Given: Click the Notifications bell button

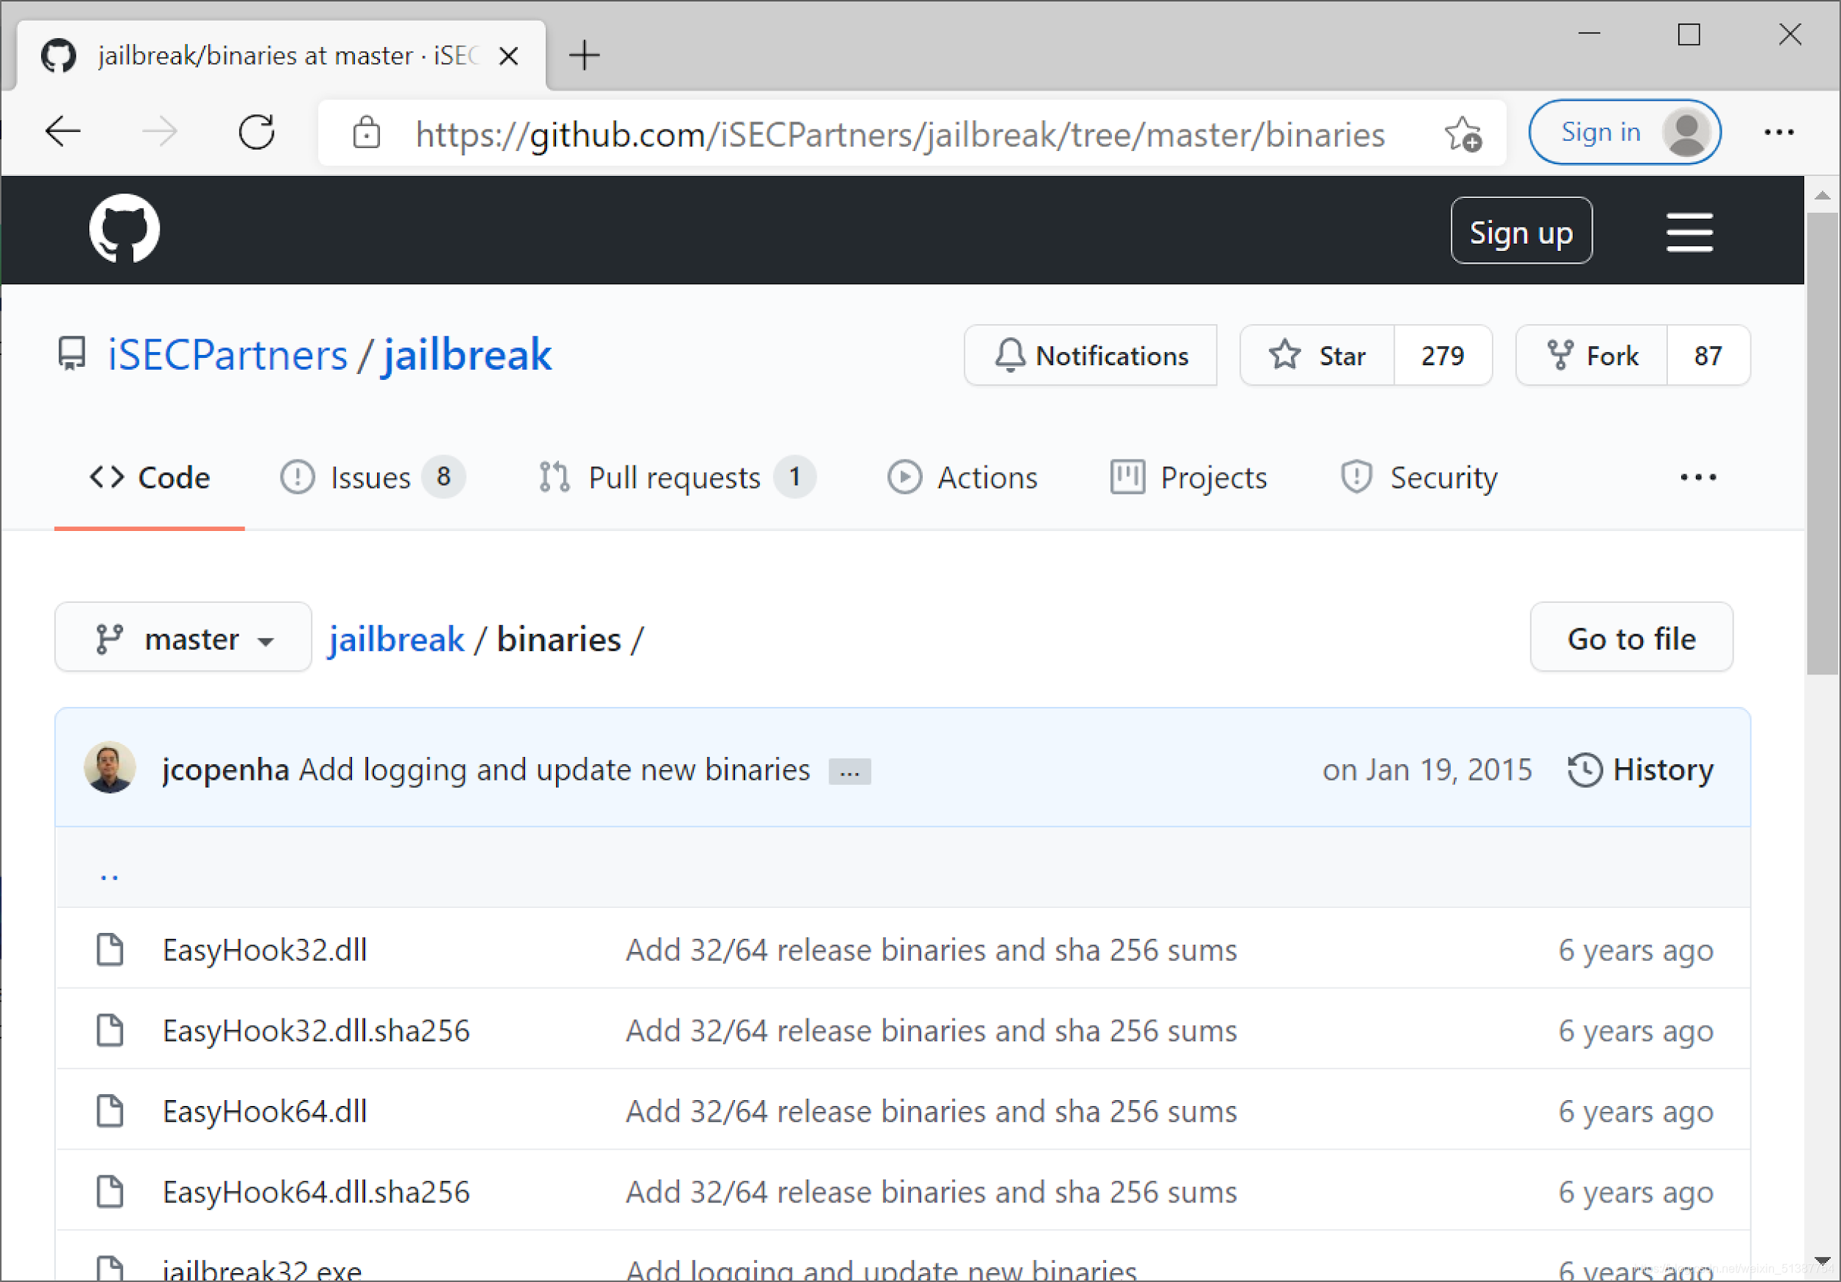Looking at the screenshot, I should click(x=1090, y=355).
